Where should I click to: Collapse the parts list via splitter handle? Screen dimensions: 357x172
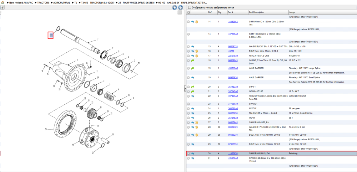(185, 88)
